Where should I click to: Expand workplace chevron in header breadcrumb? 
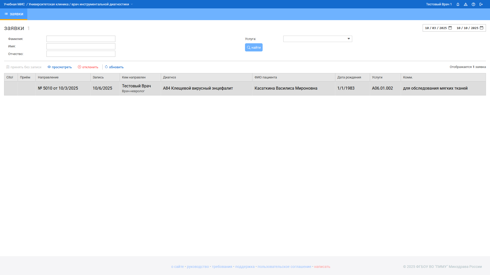click(132, 4)
